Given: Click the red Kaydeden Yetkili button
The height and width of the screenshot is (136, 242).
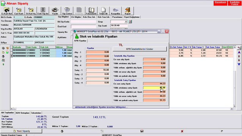Looking at the screenshot, I should [234, 3].
